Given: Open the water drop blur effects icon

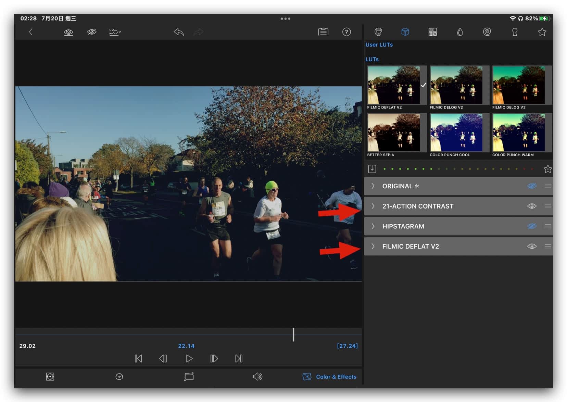Looking at the screenshot, I should click(460, 32).
